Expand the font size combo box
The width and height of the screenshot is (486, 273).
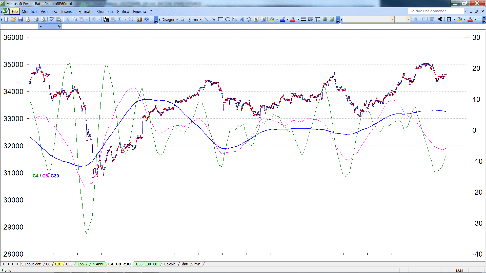click(408, 19)
